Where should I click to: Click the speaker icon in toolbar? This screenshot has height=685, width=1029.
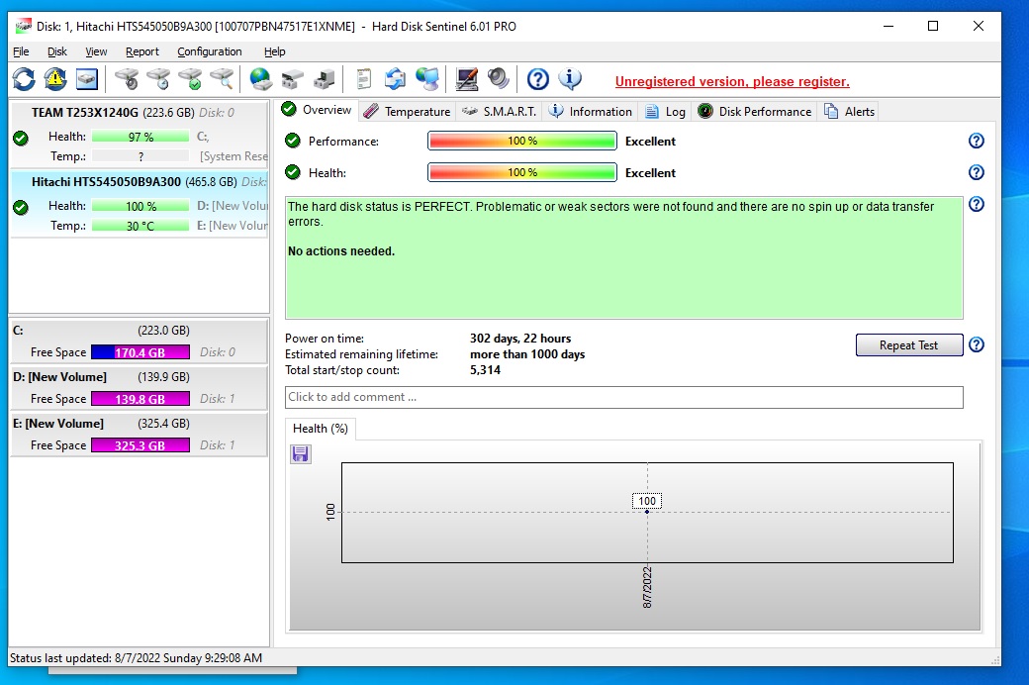498,79
